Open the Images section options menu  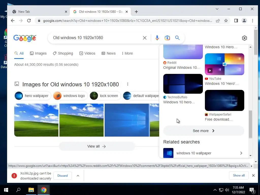[x=128, y=84]
